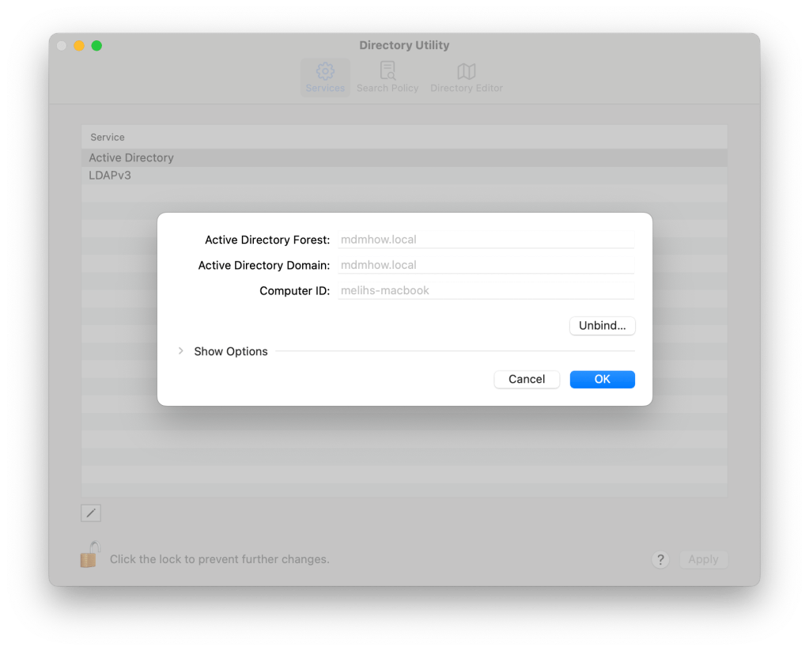This screenshot has width=809, height=651.
Task: Click the pencil edit icon below list
Action: tap(91, 513)
